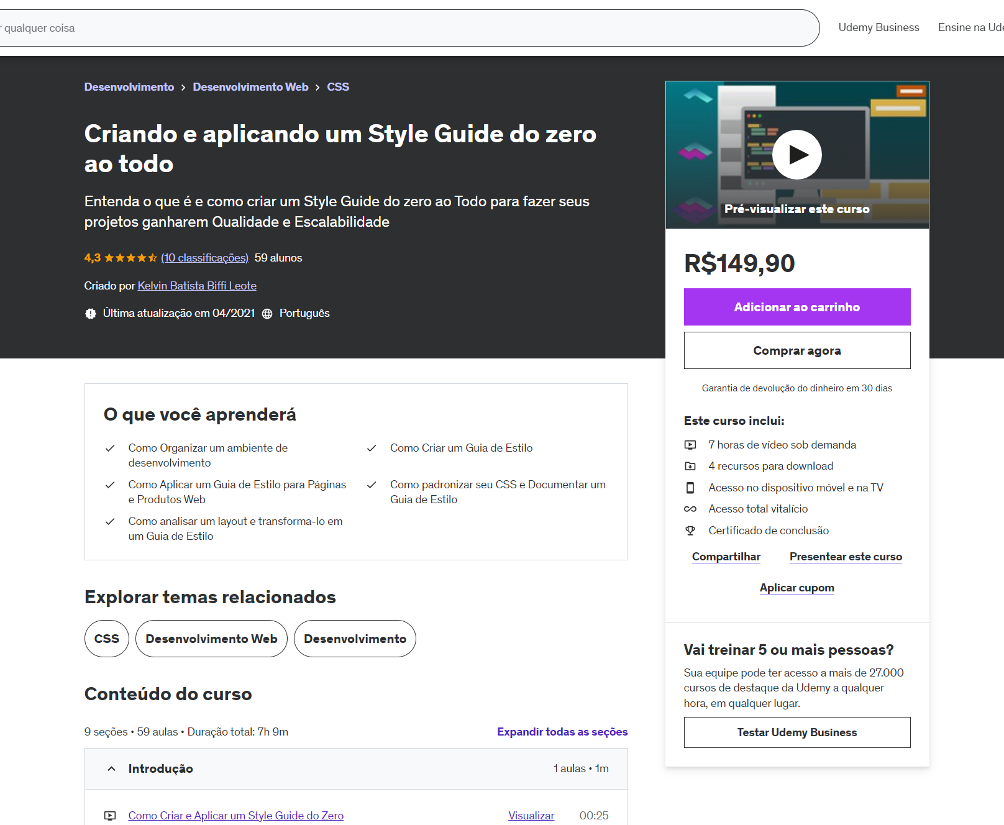This screenshot has width=1004, height=825.
Task: Open the 10 classificações ratings link
Action: (204, 258)
